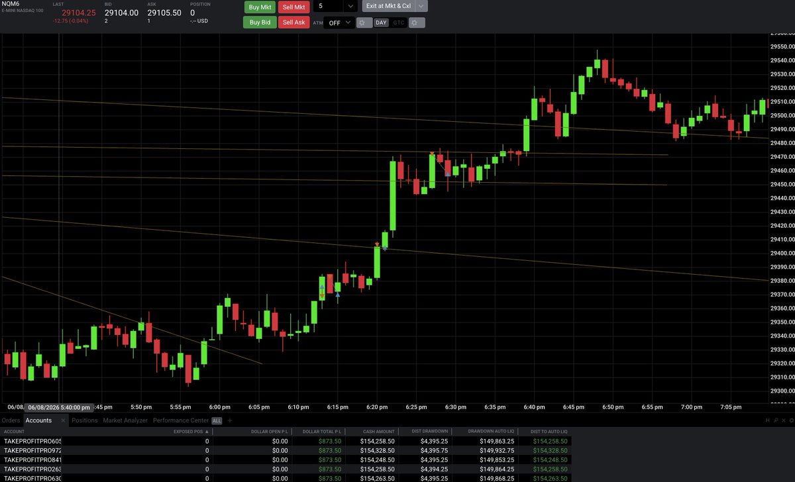Viewport: 795px width, 482px height.
Task: Select account row TAKEPROFITPRO263
Action: pos(285,469)
